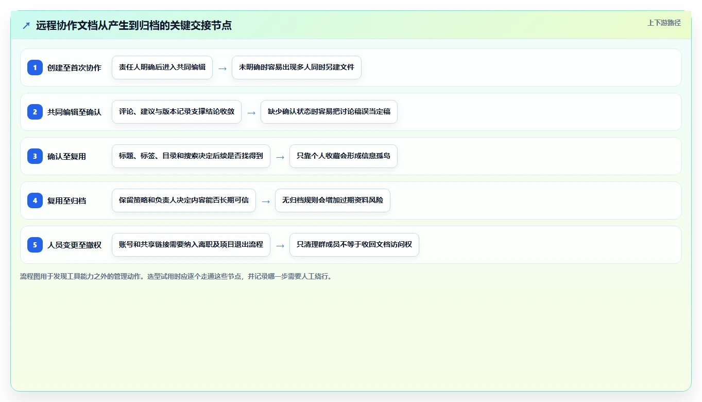Click the 账号和共享链接需要纳入离职及项目退出流程 box
Viewport: 702px width, 402px height.
tap(191, 245)
